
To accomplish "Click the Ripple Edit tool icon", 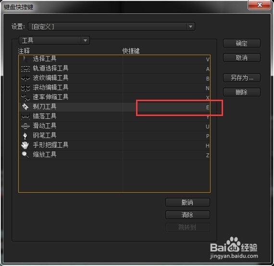I will (x=25, y=78).
